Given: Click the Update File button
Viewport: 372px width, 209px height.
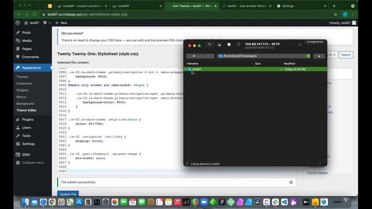Looking at the screenshot, I should [x=68, y=194].
